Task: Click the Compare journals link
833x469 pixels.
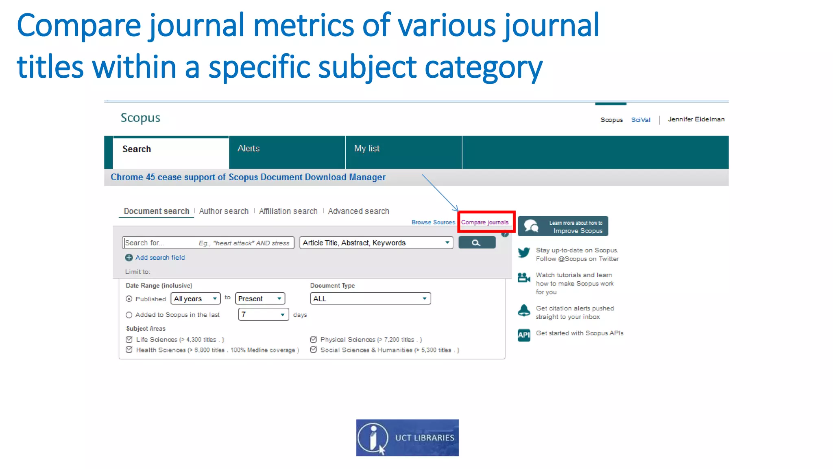Action: 484,222
